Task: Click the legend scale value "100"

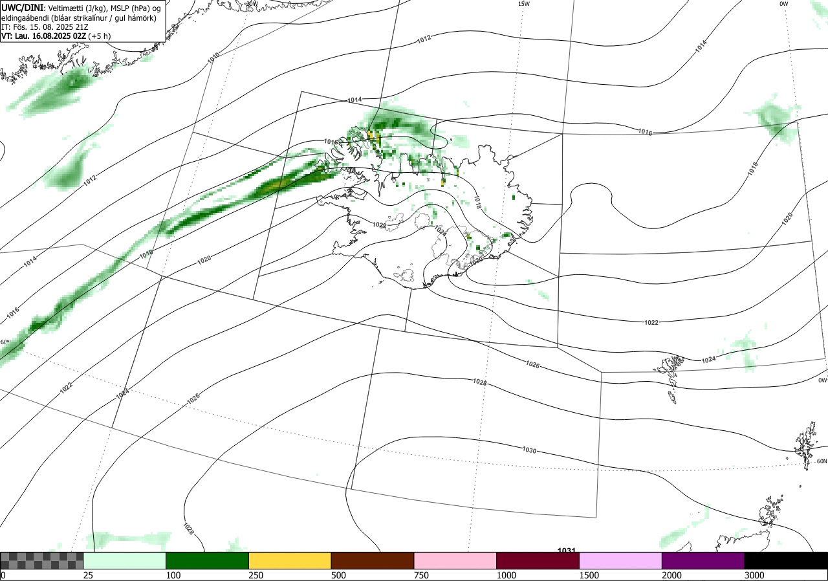Action: 173,575
